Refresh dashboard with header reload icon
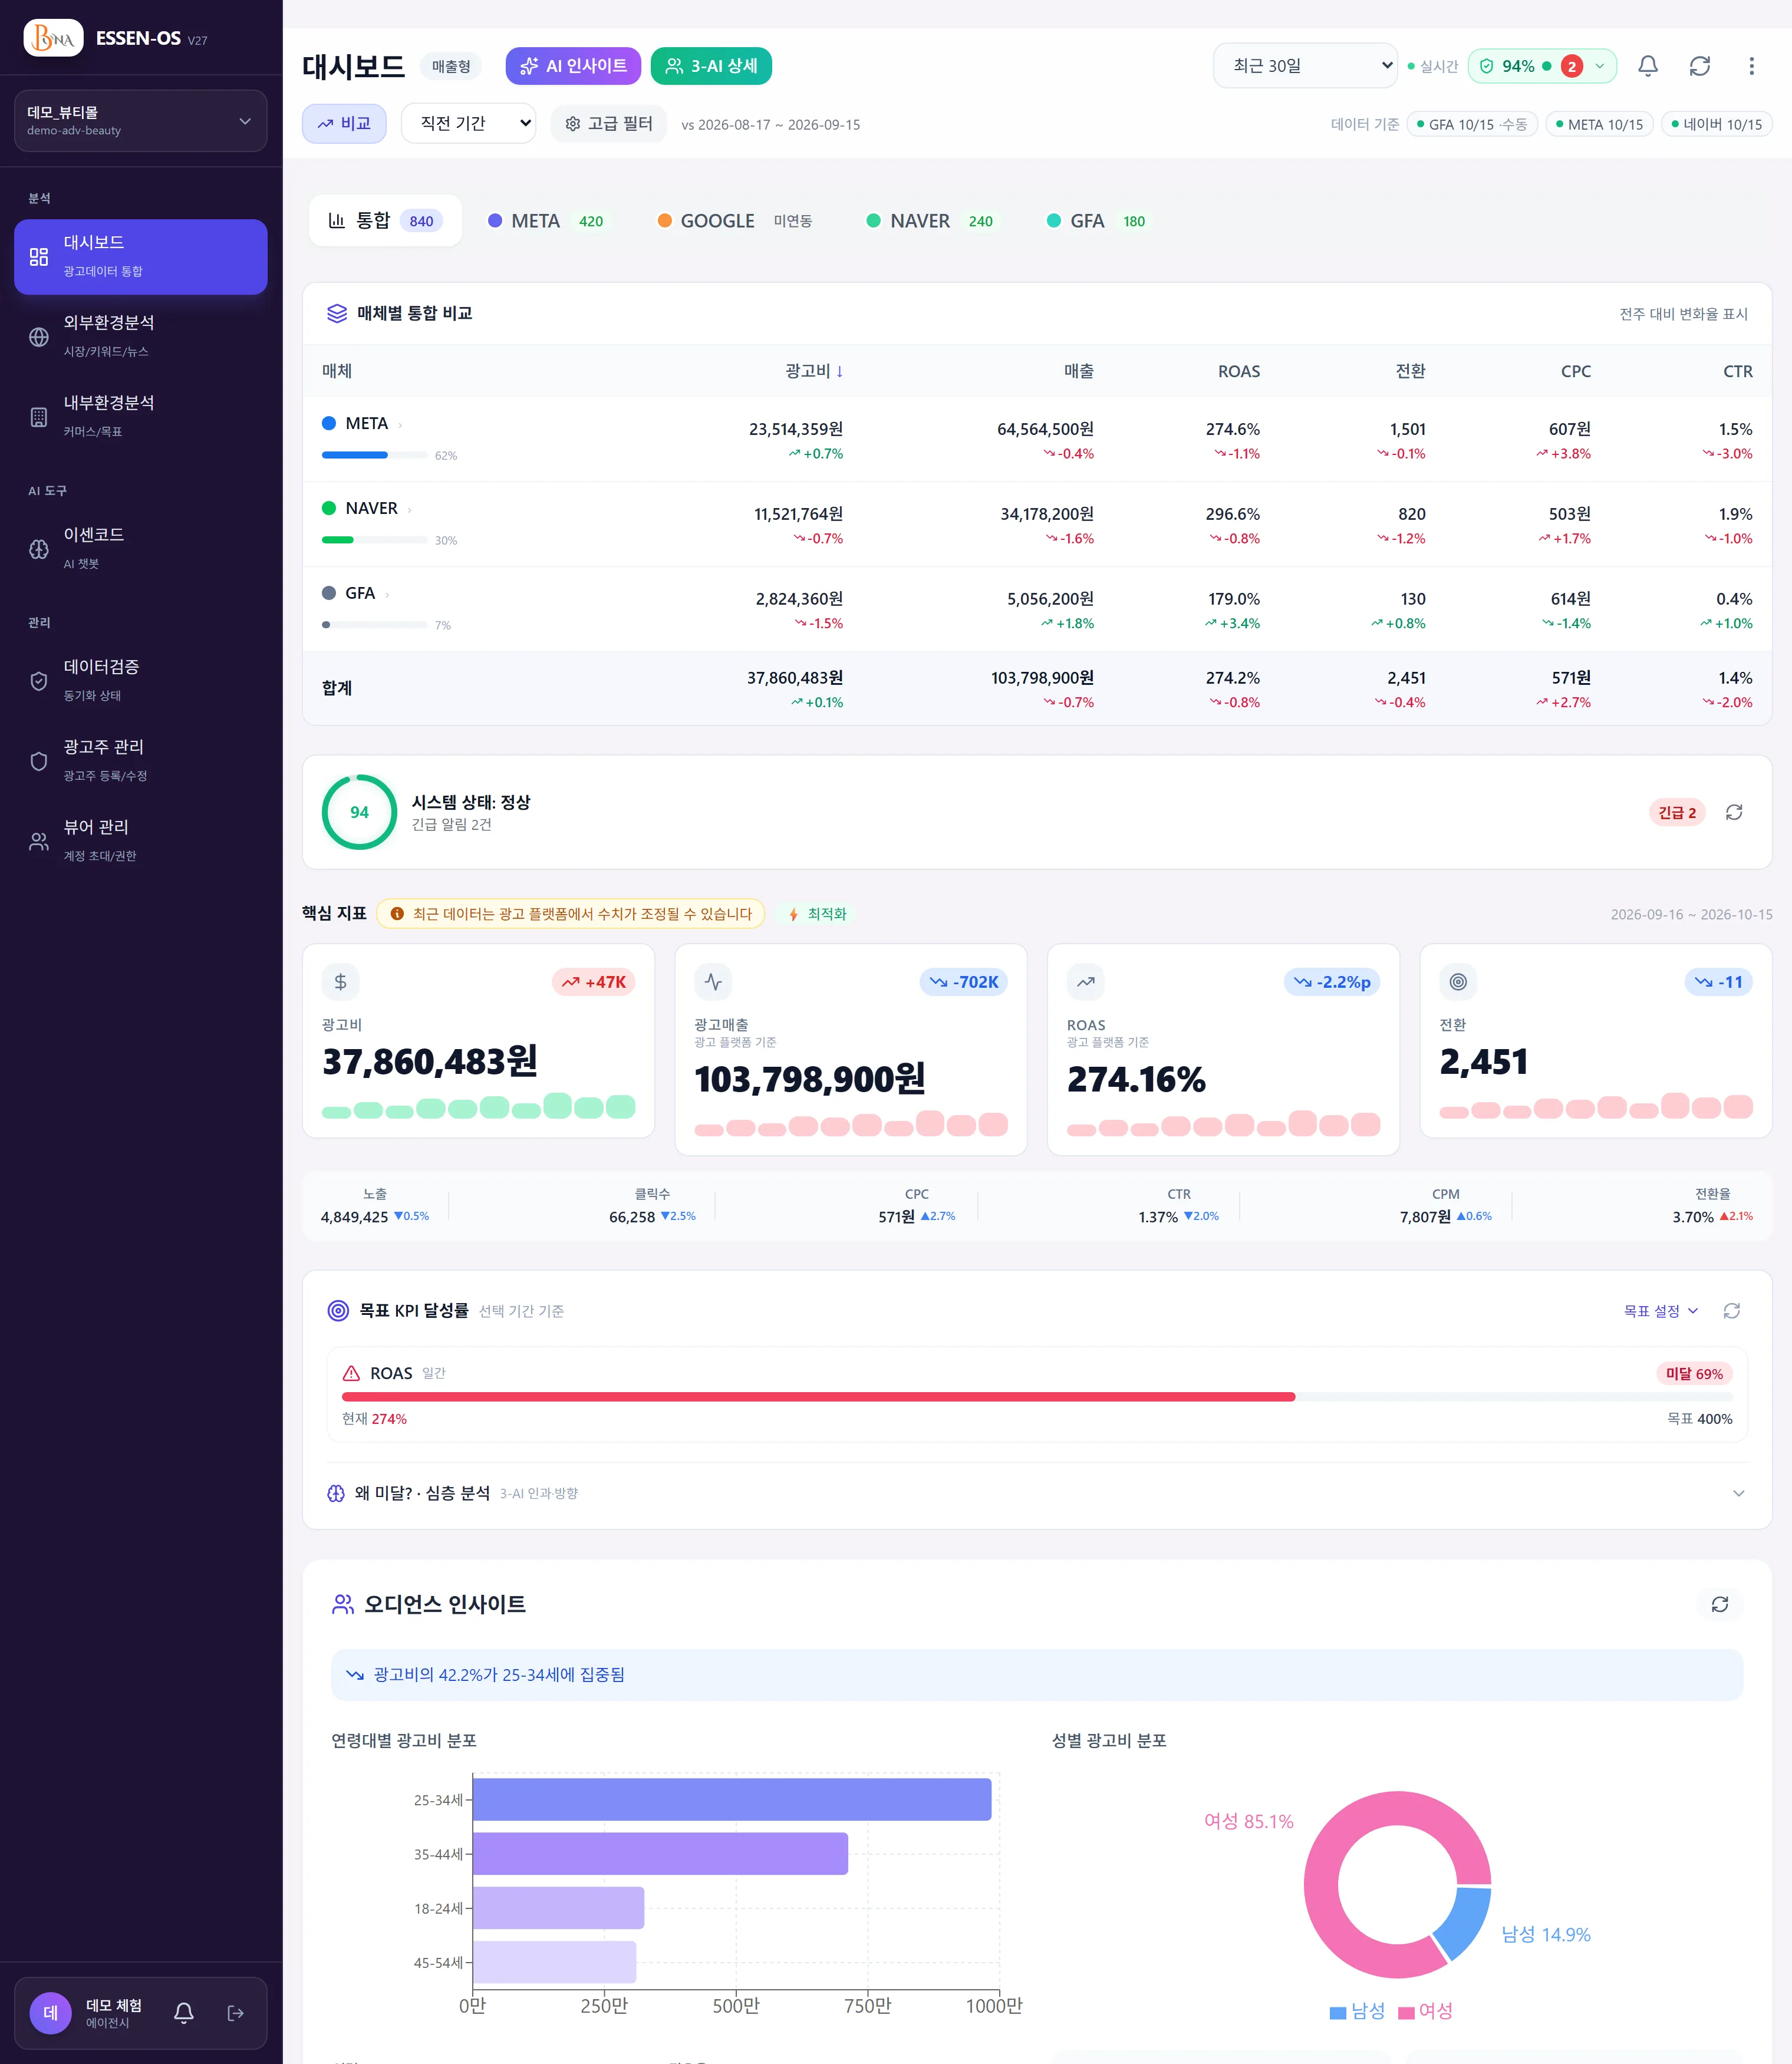Image resolution: width=1792 pixels, height=2064 pixels. pos(1700,66)
